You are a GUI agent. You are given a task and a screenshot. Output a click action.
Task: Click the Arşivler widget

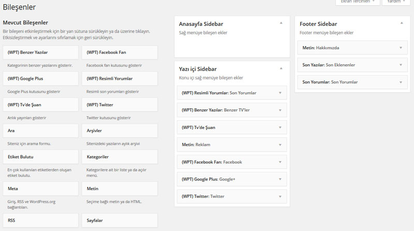click(120, 131)
